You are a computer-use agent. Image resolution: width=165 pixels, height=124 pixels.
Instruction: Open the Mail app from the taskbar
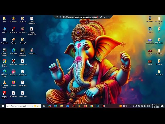coord(68,106)
